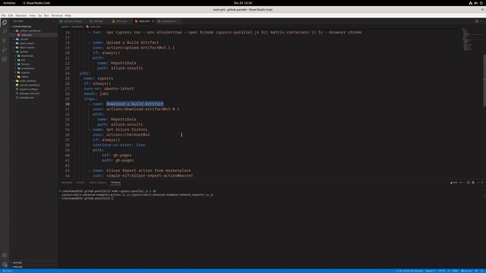Open the Explorer view in the activity bar
486x273 pixels.
pos(5,22)
